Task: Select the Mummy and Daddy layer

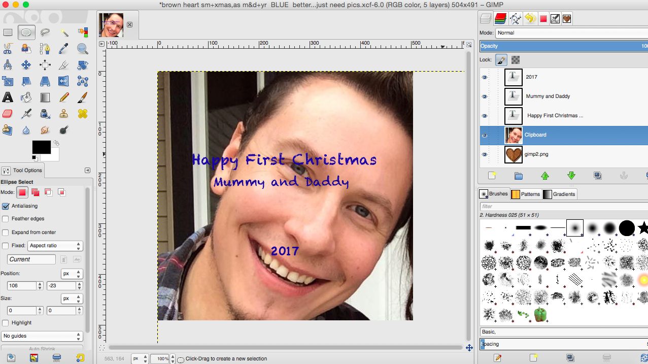Action: click(x=548, y=96)
